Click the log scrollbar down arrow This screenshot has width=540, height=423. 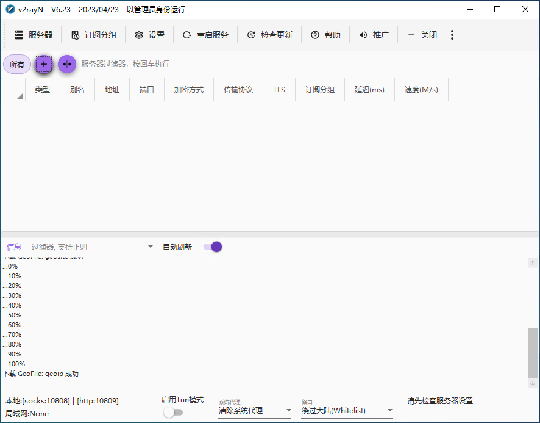533,383
